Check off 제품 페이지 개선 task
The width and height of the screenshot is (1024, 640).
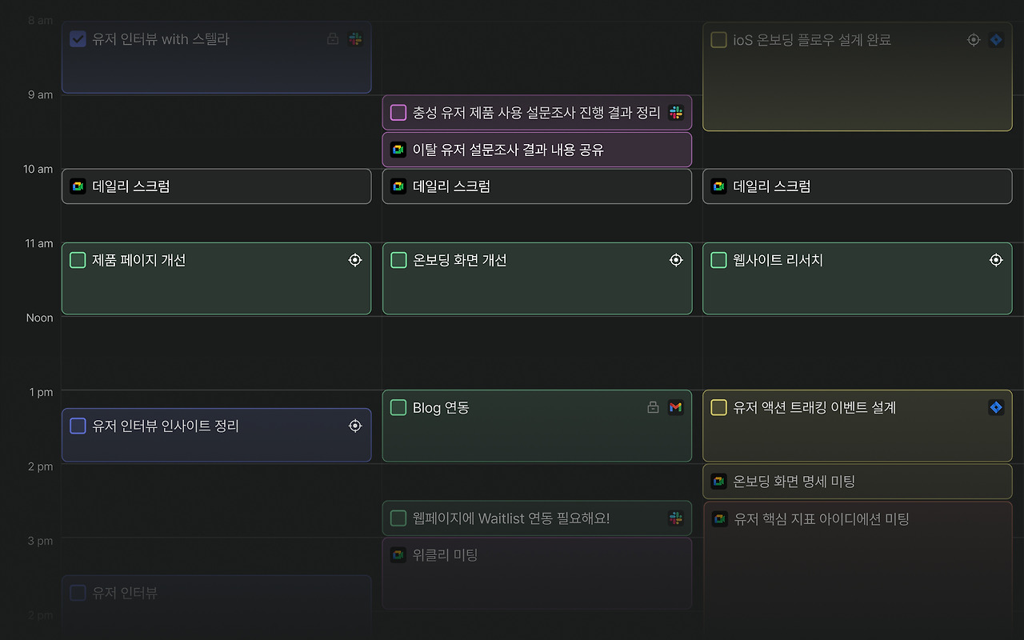click(x=78, y=260)
